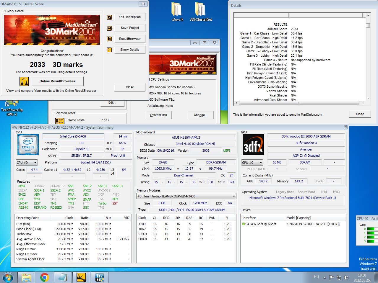Click the scroll-down arrow in the Details list

pos(368,98)
